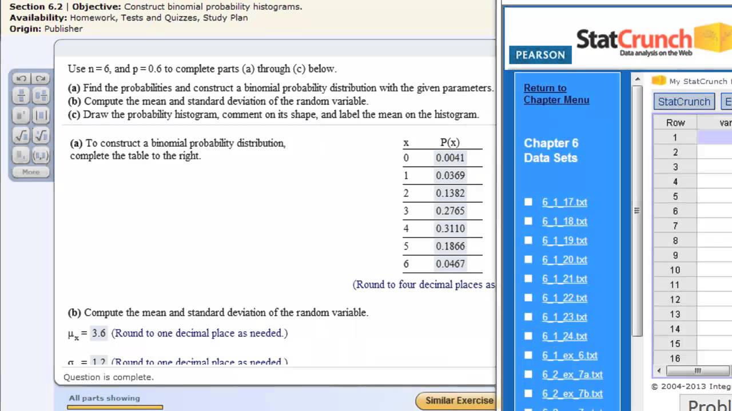
Task: Click the undo arrow in math palette
Action: coord(22,79)
